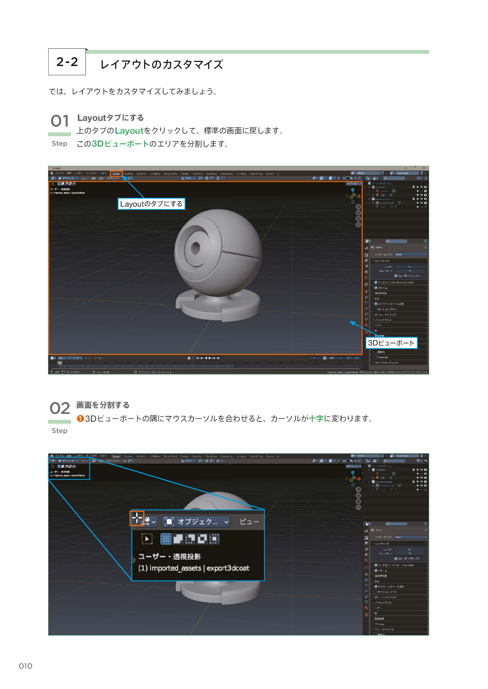Open the Layout workspace tab in Step 01 screenshot

[x=116, y=173]
